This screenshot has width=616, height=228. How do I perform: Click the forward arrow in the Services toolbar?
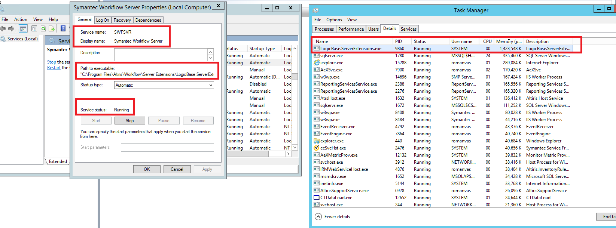point(11,29)
